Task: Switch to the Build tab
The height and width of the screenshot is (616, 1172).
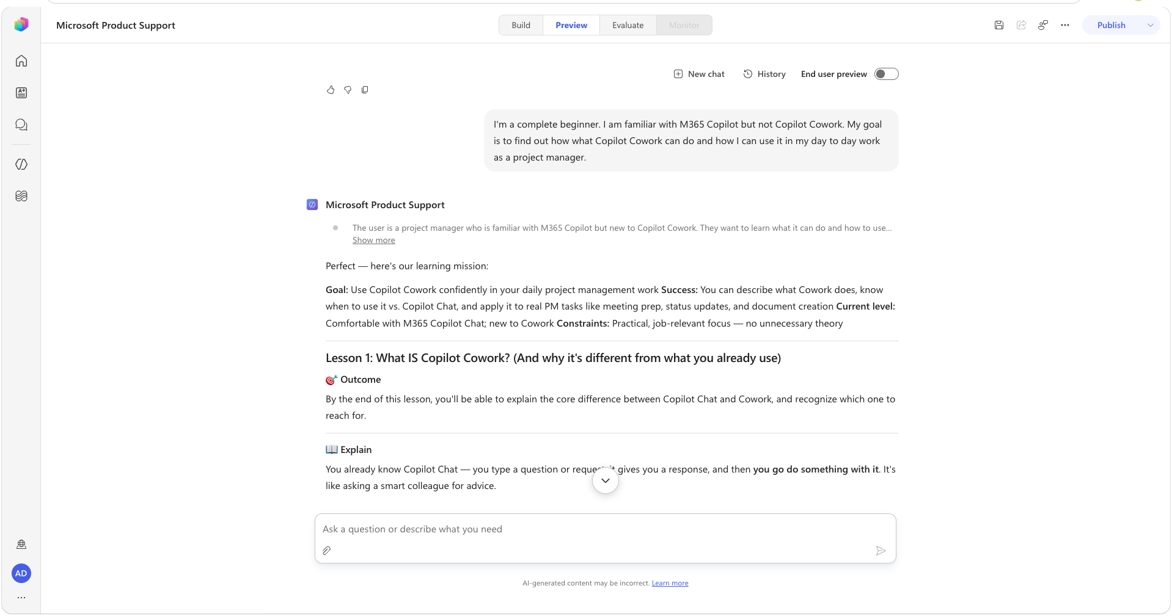Action: pos(521,25)
